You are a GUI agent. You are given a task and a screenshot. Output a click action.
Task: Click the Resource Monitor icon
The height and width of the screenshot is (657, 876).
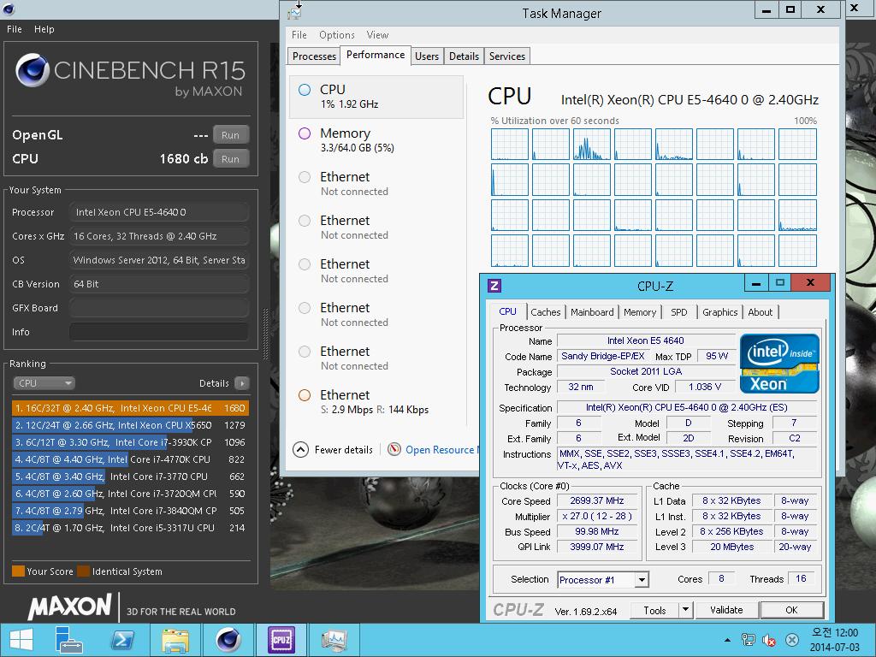pos(394,449)
